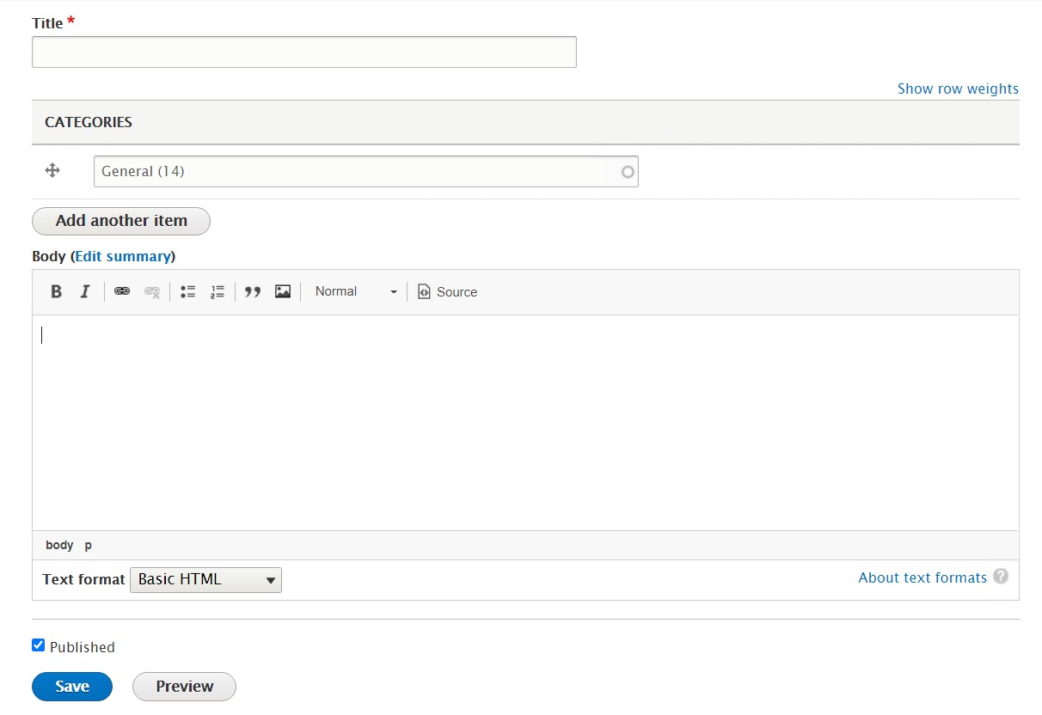Insert a bulleted list
The width and height of the screenshot is (1042, 715).
tap(187, 291)
